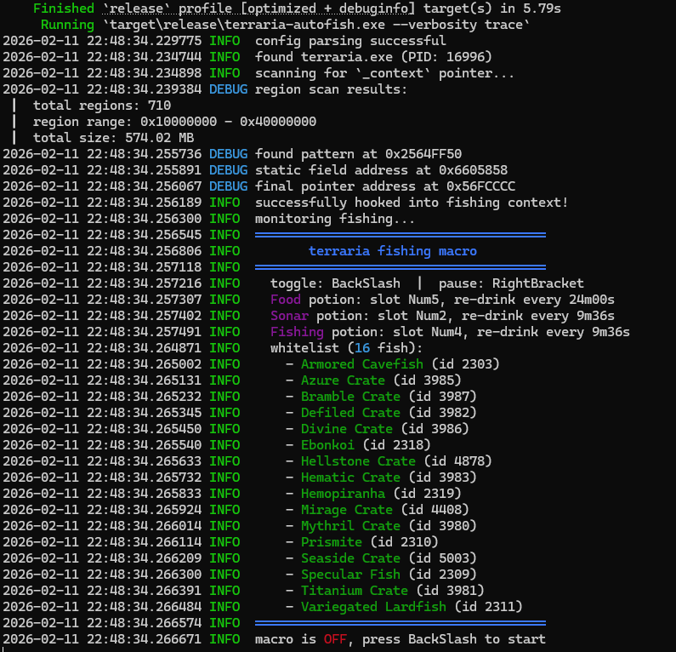
Task: Click 'total regions: 710' line
Action: point(102,106)
